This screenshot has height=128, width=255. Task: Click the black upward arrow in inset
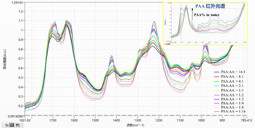pos(192,13)
